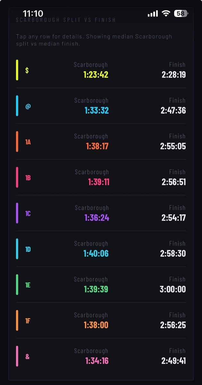Image resolution: width=202 pixels, height=385 pixels.
Task: Tap the 3:00:00 finish time in 1E row
Action: 173,289
